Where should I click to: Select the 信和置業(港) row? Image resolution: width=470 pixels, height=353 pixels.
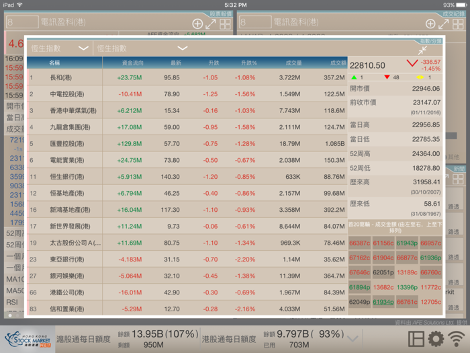point(187,308)
